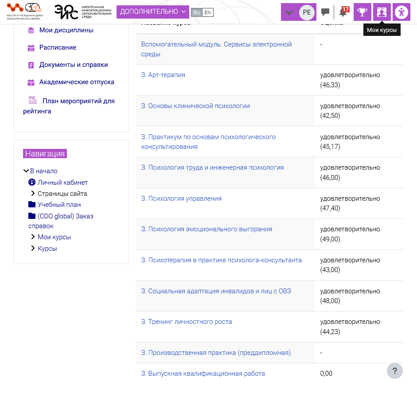Screen dimensions: 417x393
Task: Open the З. Арт-терапия course link
Action: coord(163,75)
